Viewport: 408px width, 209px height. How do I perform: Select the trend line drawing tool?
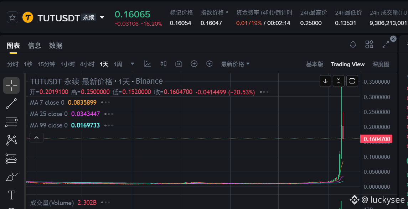click(11, 104)
